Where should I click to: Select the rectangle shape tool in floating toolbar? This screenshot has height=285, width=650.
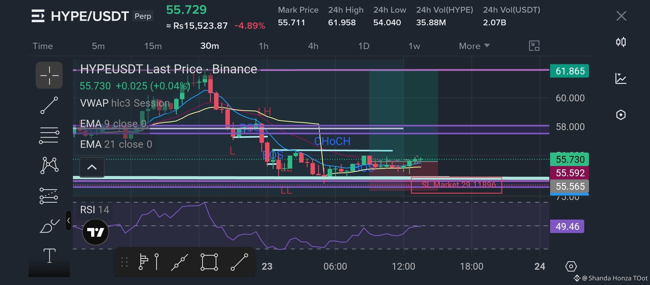[209, 262]
